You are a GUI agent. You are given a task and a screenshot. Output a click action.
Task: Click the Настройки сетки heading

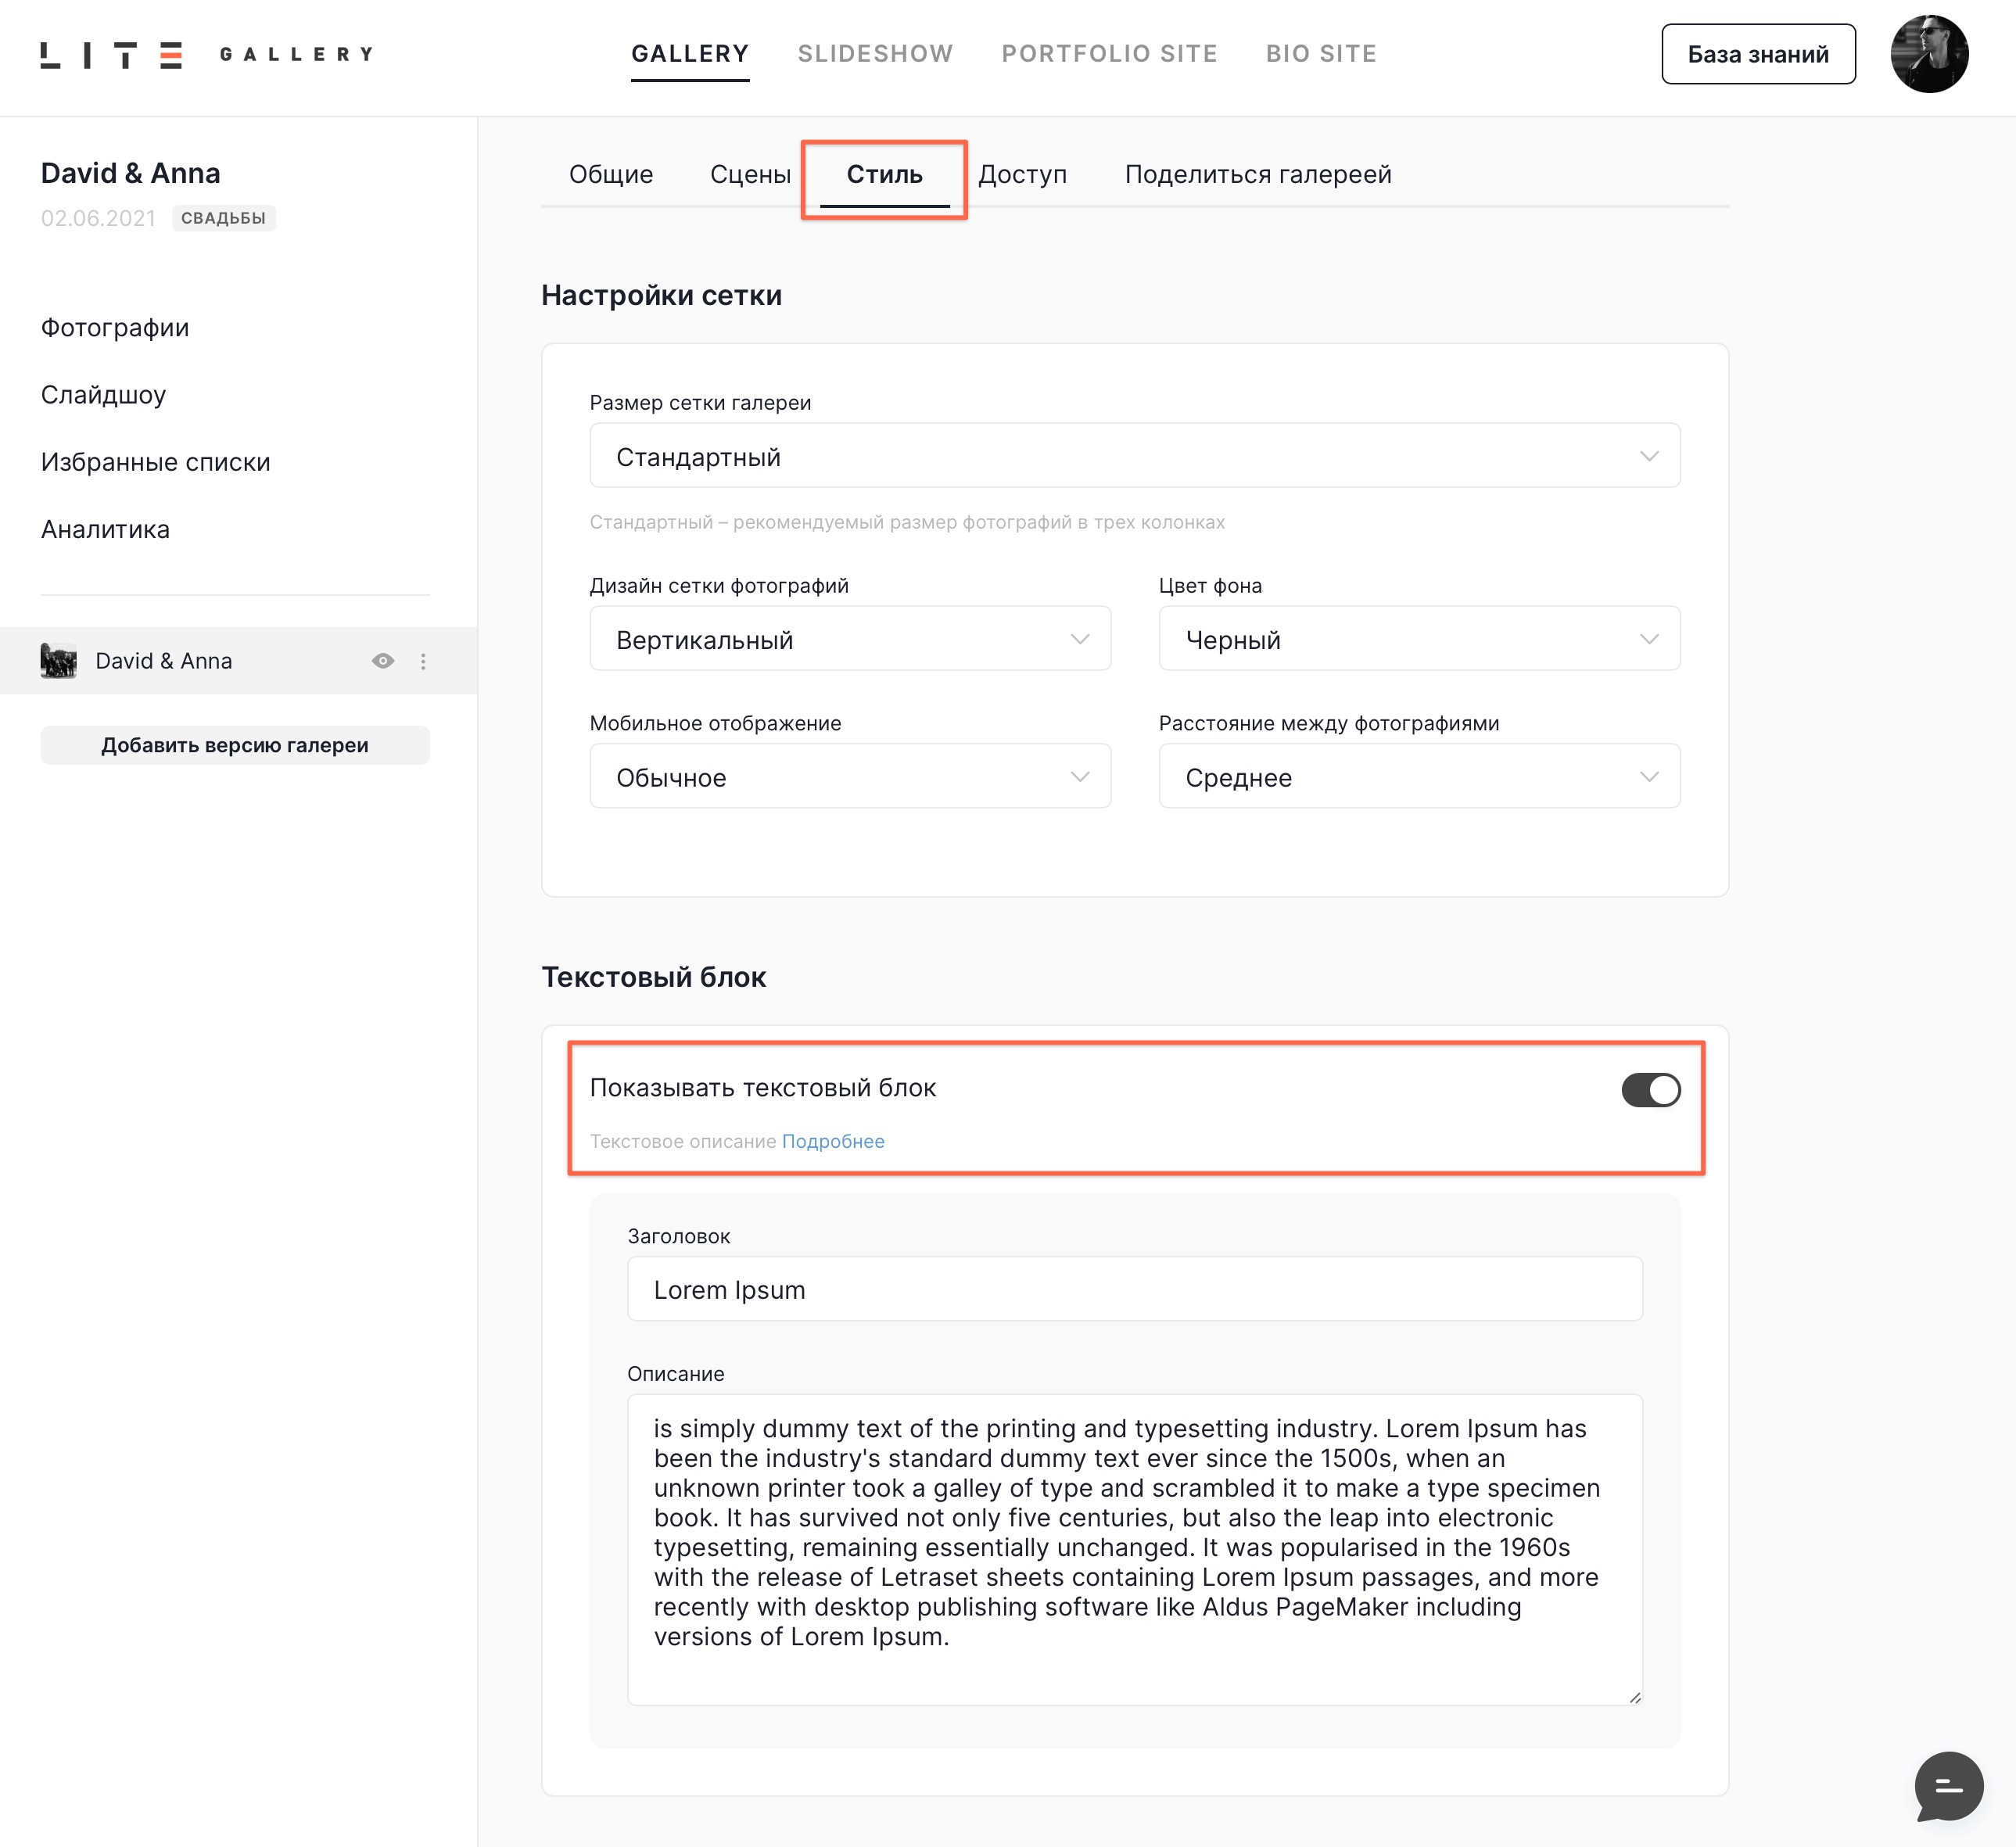coord(661,295)
